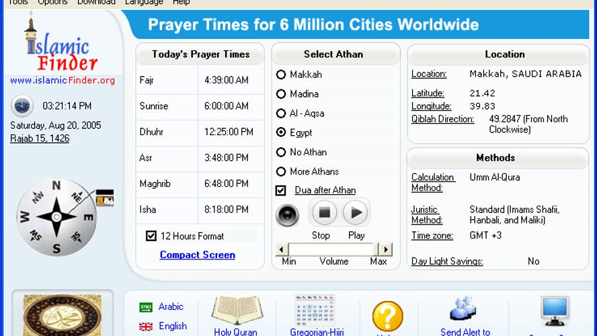The width and height of the screenshot is (597, 336).
Task: Open the Tools menu
Action: [x=18, y=2]
